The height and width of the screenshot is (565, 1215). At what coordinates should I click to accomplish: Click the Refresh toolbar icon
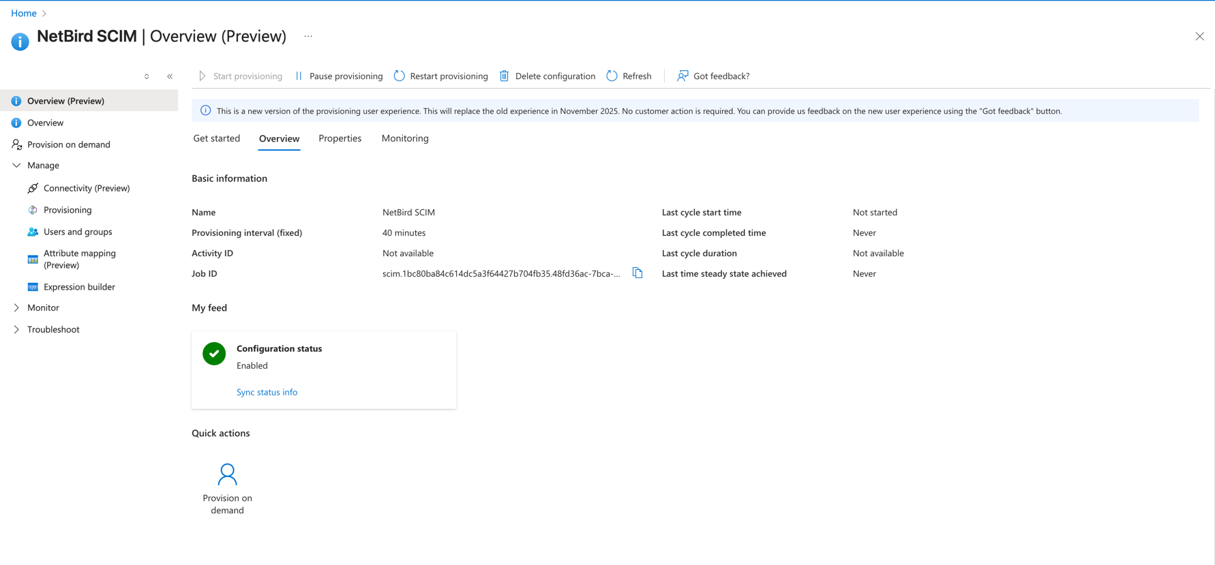click(612, 76)
